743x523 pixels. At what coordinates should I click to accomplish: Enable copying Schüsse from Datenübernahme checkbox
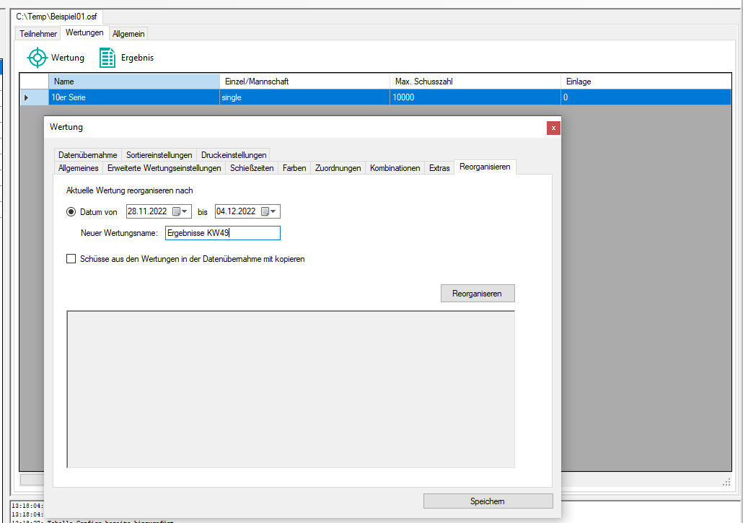click(71, 259)
